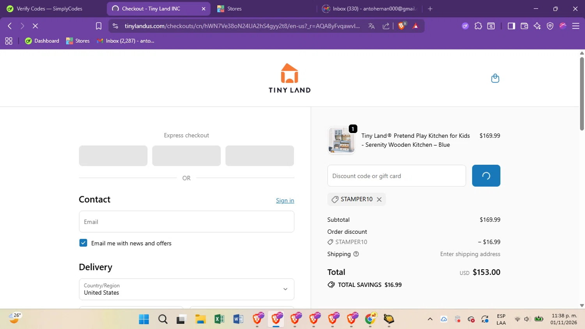Open a new browser tab
The image size is (585, 329).
(430, 9)
